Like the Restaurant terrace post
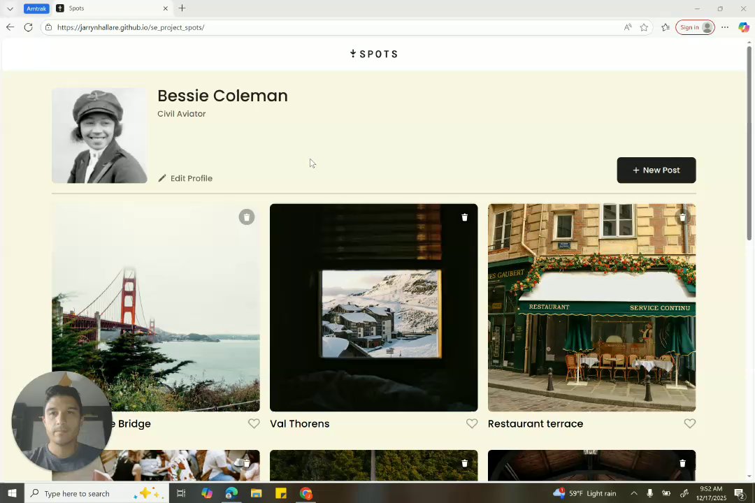The height and width of the screenshot is (503, 755). (690, 423)
